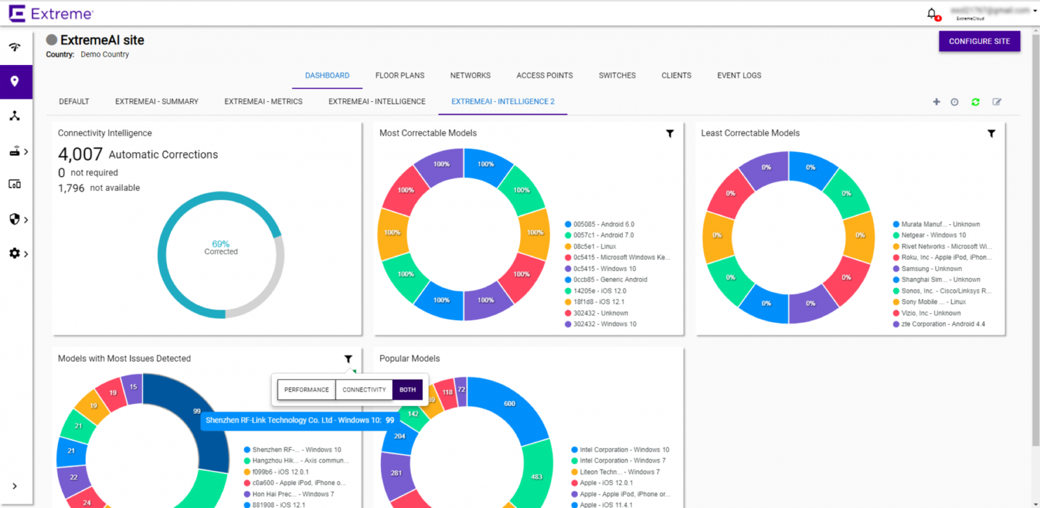Click the Demo Country value

click(105, 55)
